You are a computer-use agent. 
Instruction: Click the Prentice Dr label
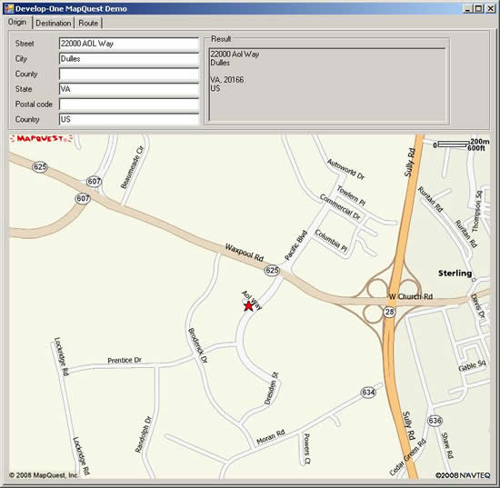click(x=125, y=360)
